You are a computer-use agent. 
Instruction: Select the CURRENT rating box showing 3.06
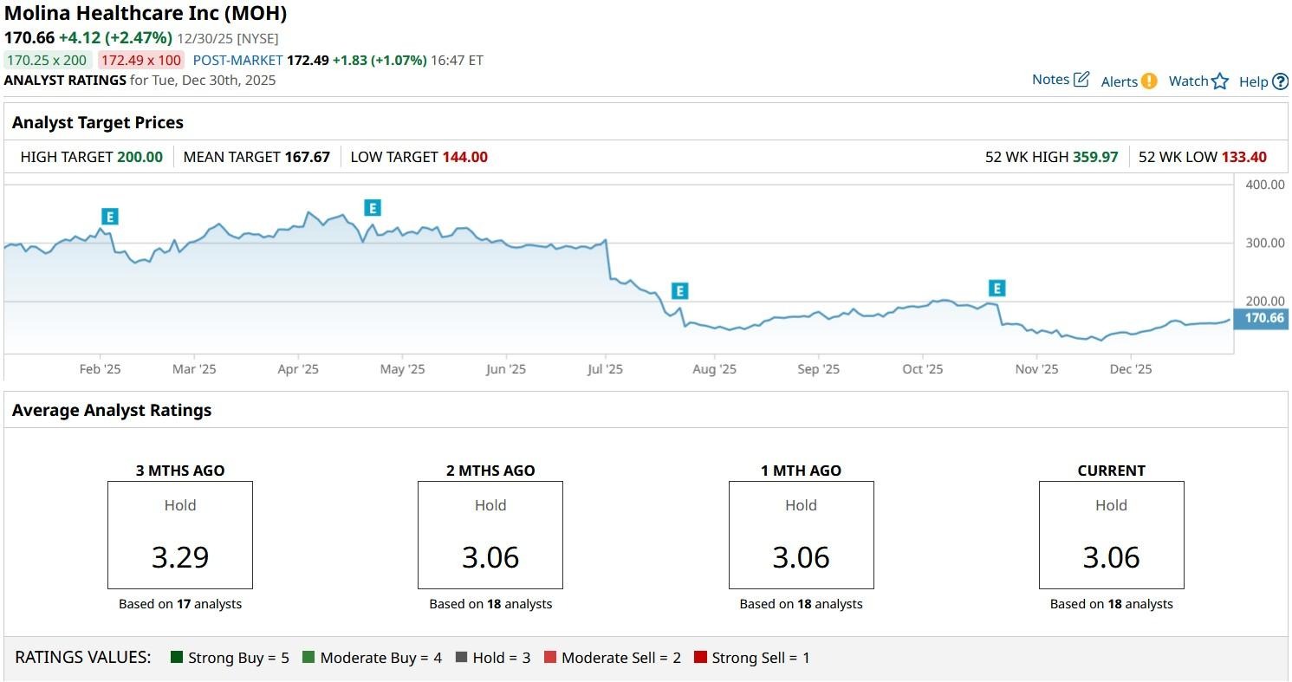click(x=1111, y=536)
